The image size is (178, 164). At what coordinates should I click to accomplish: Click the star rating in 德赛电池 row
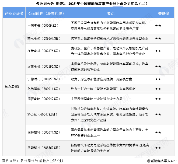pos(158,99)
